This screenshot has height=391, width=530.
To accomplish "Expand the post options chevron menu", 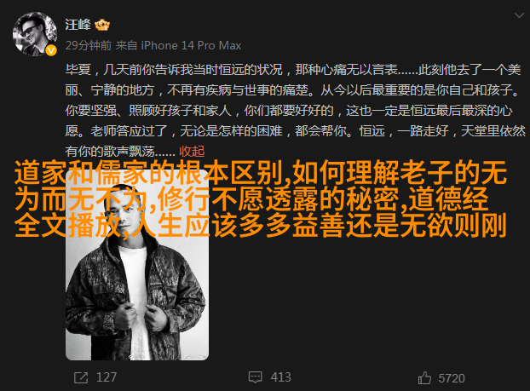I will coord(519,15).
